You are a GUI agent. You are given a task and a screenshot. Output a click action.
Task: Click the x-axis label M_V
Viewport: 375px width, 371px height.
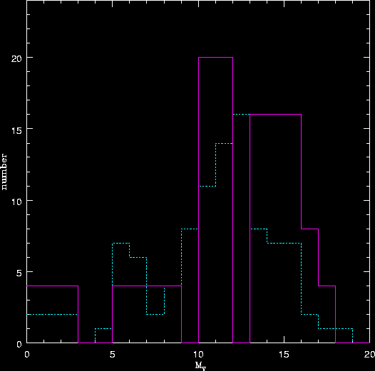tap(200, 366)
